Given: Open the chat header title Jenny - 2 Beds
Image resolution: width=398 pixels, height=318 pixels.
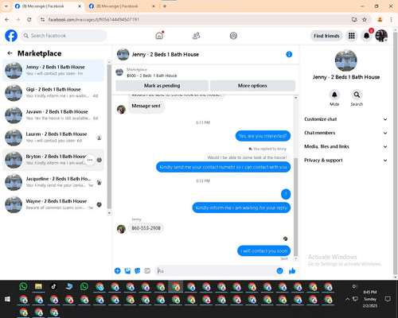Looking at the screenshot, I should pyautogui.click(x=165, y=54).
